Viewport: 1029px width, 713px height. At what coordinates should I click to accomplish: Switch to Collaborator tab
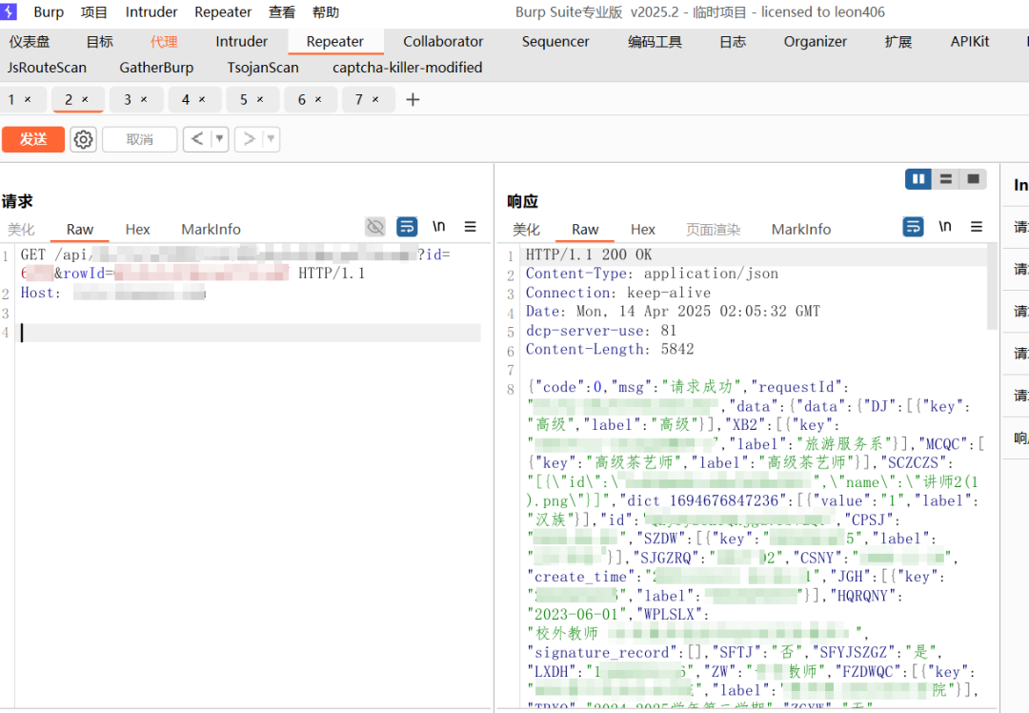click(x=443, y=41)
